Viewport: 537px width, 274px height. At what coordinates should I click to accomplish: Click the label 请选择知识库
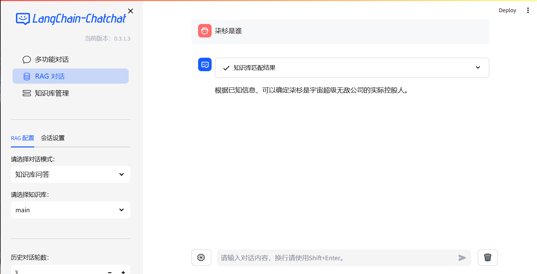click(x=30, y=195)
